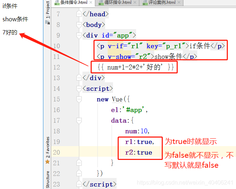This screenshot has height=189, width=236.
Task: Open the 2: Favorites tool window
Action: pyautogui.click(x=48, y=147)
